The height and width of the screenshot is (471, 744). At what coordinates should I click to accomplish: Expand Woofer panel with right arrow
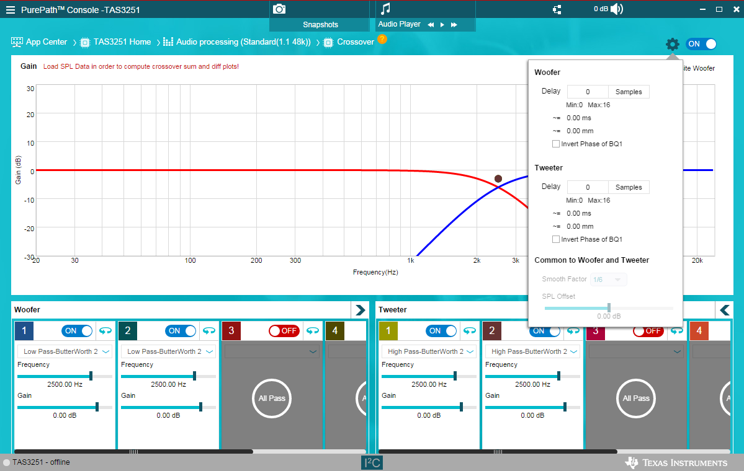pos(360,310)
